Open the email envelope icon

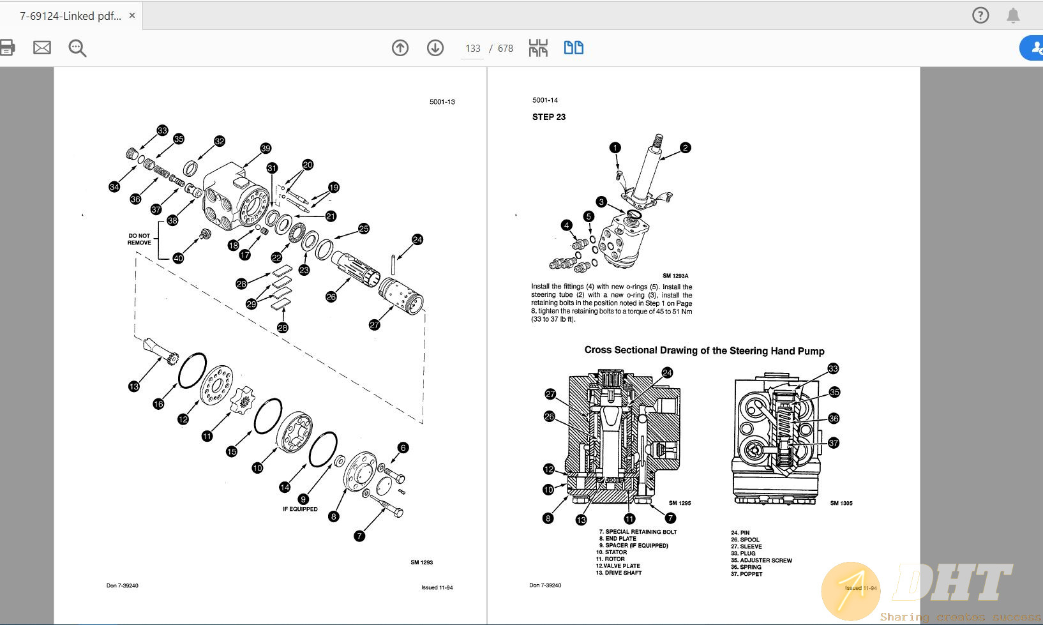[x=42, y=48]
